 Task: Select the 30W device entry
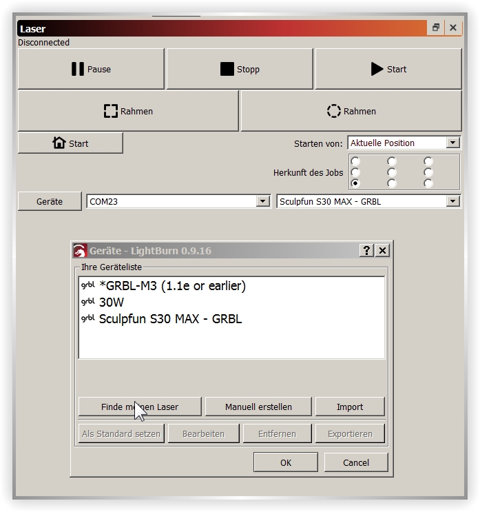[x=112, y=302]
